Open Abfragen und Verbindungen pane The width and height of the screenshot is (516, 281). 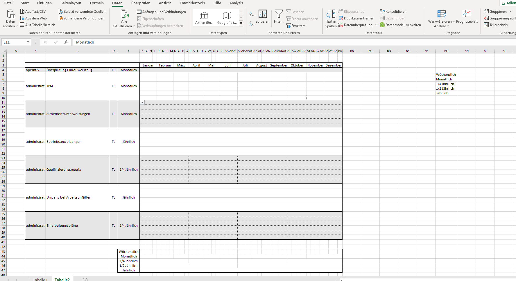click(x=161, y=12)
